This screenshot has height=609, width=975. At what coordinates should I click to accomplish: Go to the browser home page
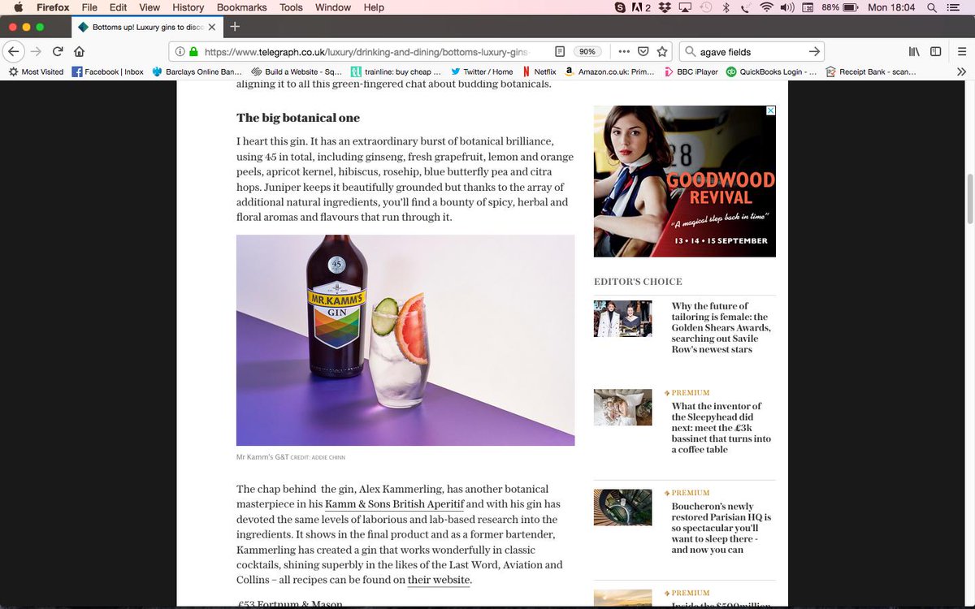tap(80, 50)
